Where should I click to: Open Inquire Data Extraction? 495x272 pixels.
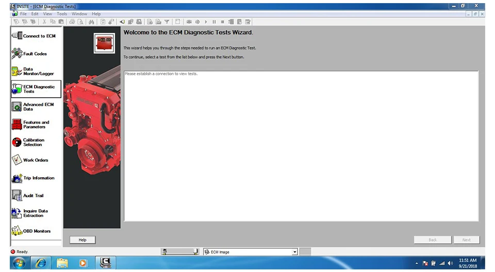coord(30,213)
